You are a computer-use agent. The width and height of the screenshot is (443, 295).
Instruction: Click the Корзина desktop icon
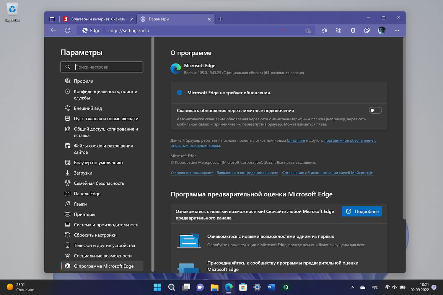click(x=12, y=13)
